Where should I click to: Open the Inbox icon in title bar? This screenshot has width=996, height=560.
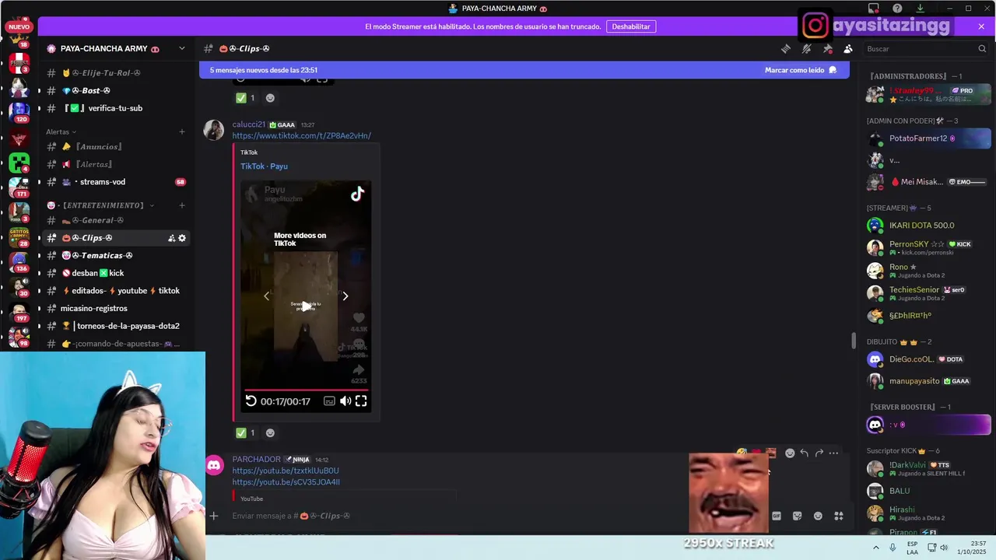(874, 9)
